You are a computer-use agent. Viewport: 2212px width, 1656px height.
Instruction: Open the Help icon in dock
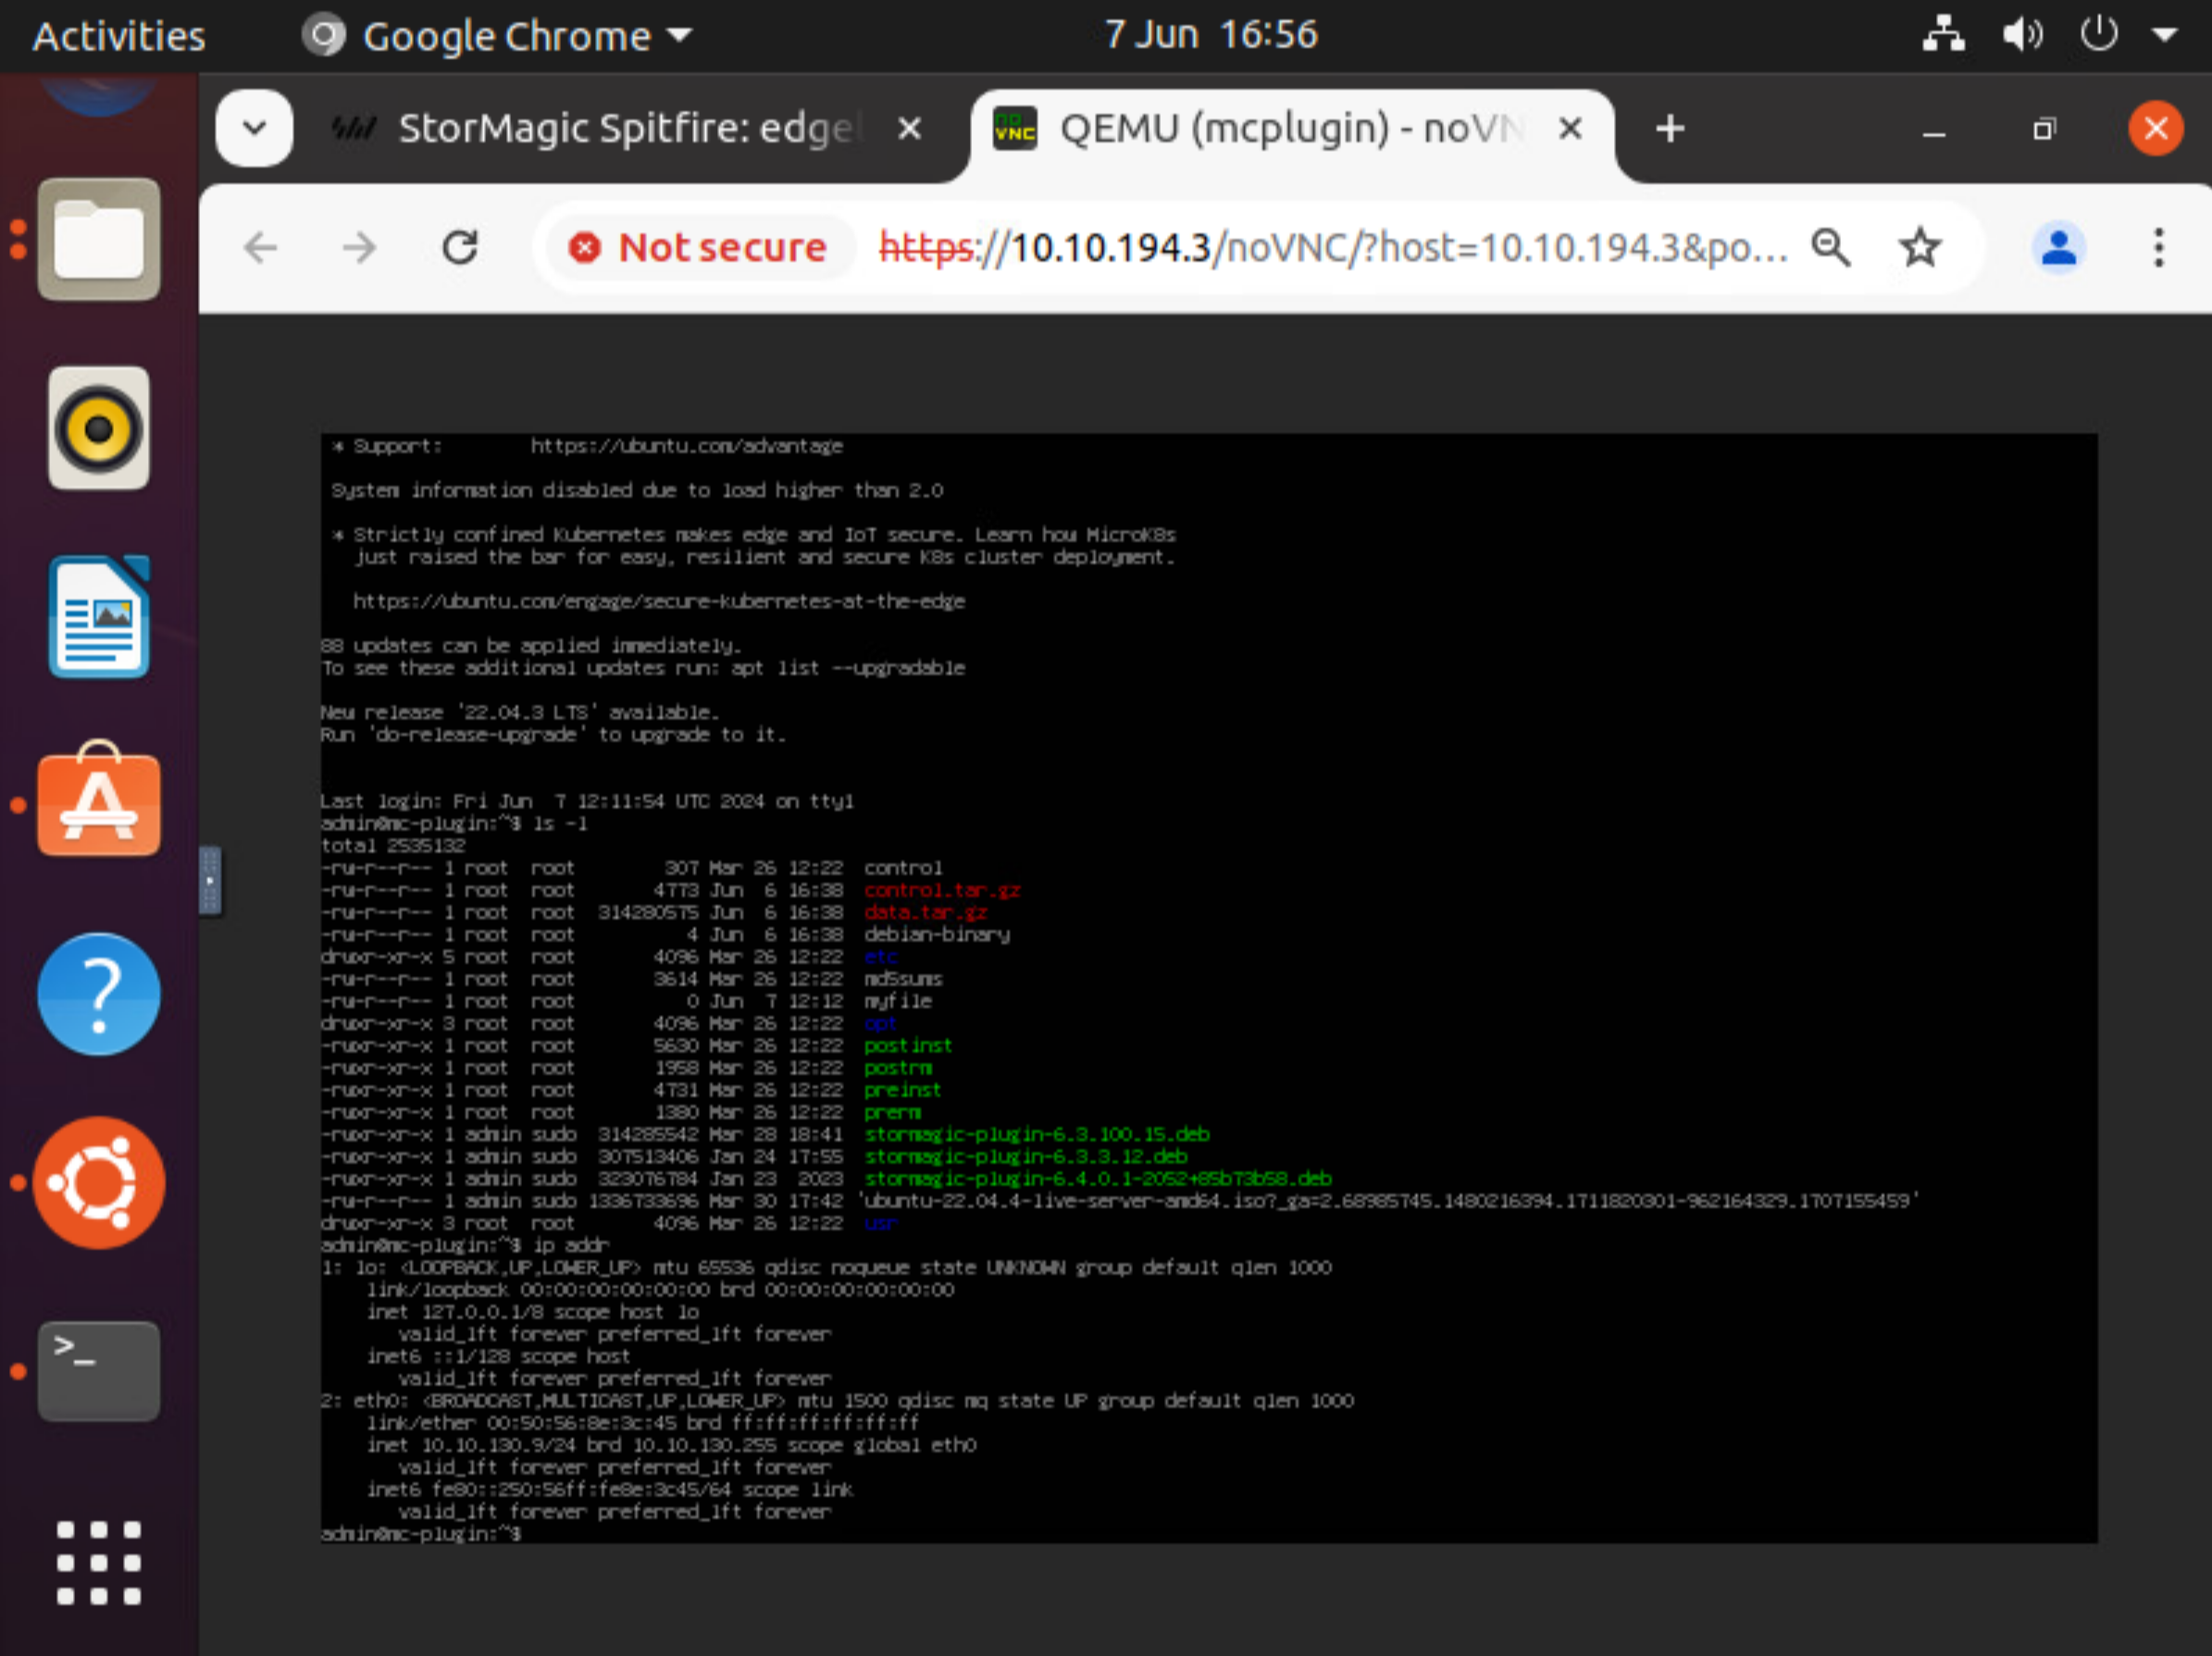(98, 994)
